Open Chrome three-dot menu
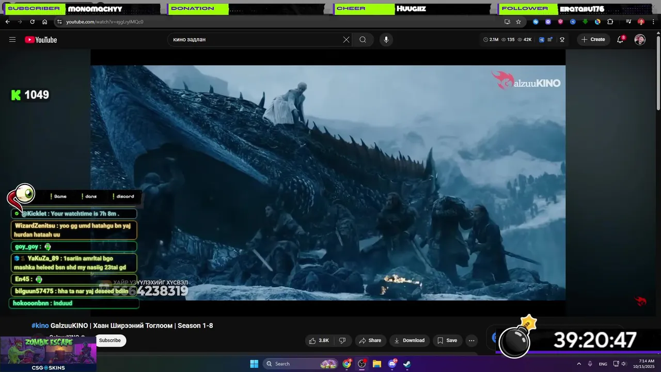The image size is (661, 372). click(x=654, y=22)
